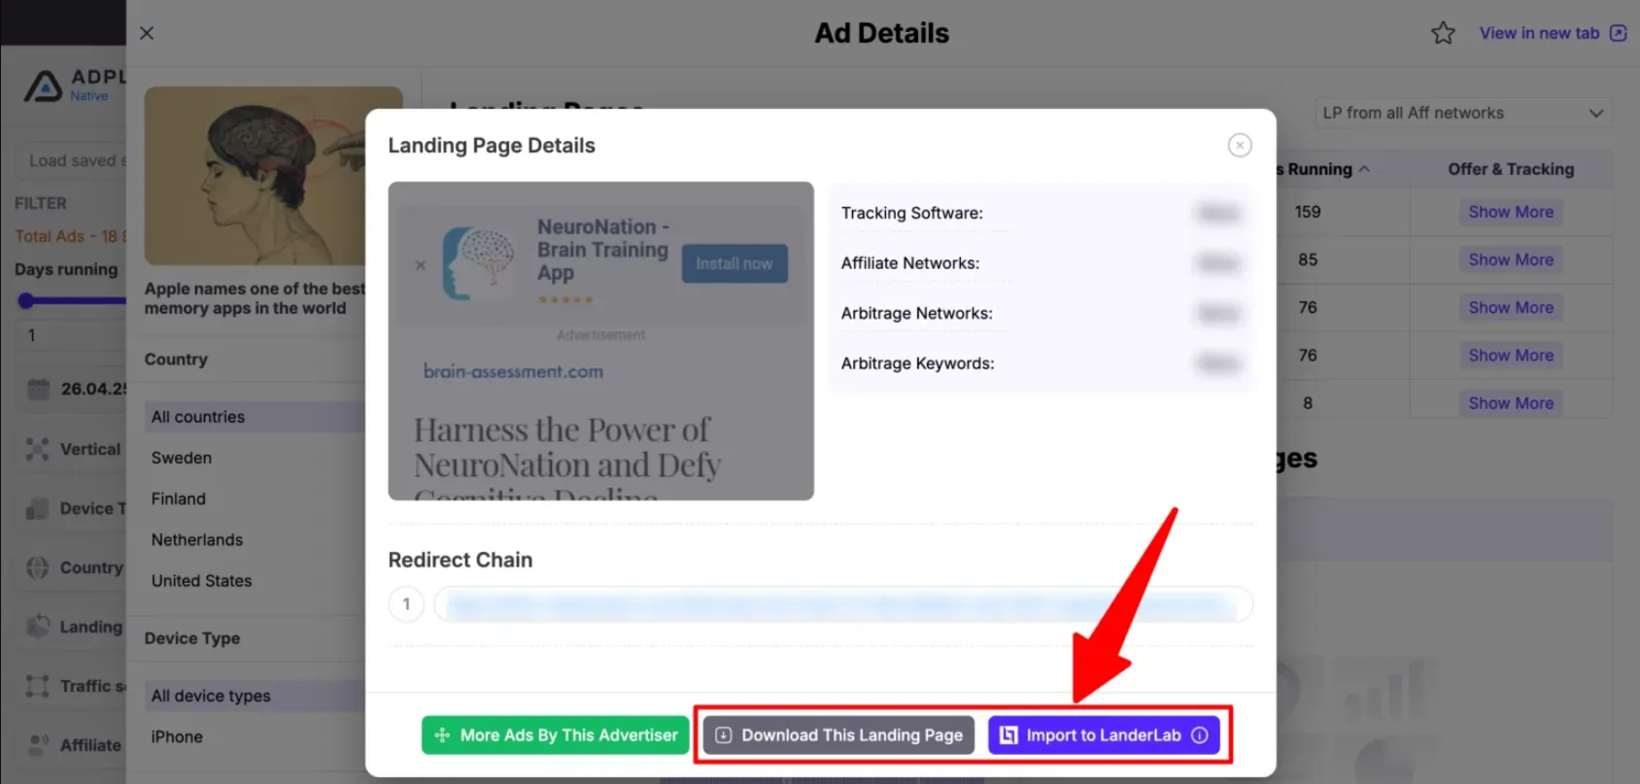Select All device types option
The height and width of the screenshot is (784, 1640).
[255, 696]
